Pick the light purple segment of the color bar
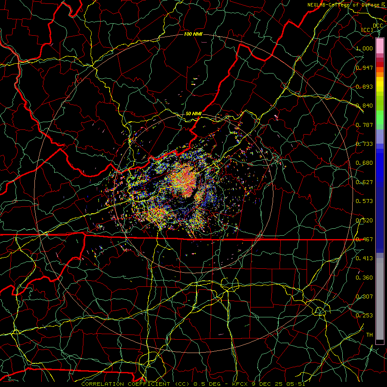387x387 pixels. coord(380,137)
